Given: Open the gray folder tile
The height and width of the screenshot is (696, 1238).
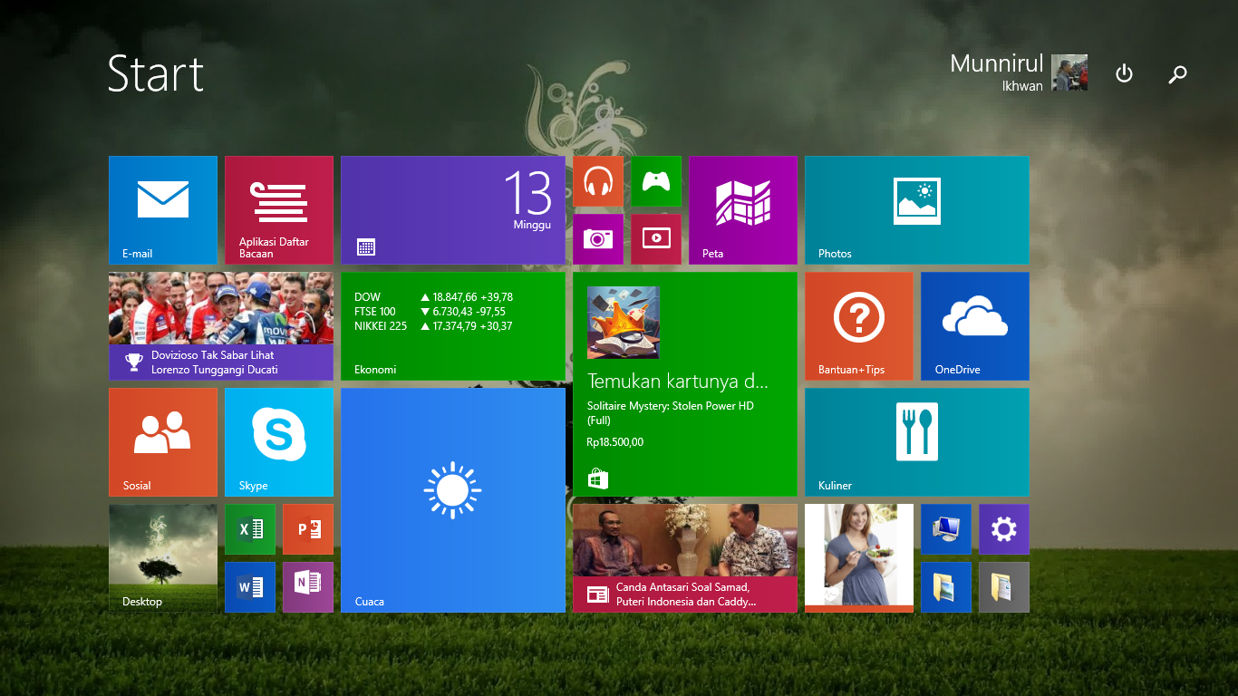Looking at the screenshot, I should click(1004, 587).
